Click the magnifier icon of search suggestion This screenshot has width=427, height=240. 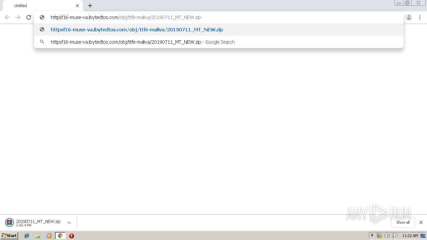42,42
